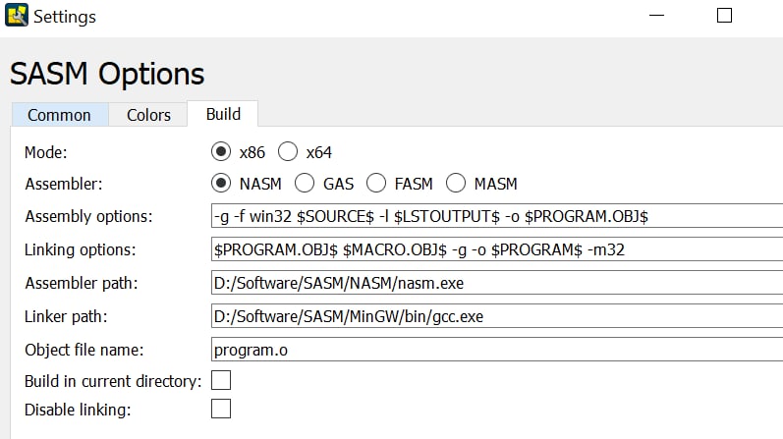Choose the MASM assembler option
The height and width of the screenshot is (439, 783).
coord(456,184)
